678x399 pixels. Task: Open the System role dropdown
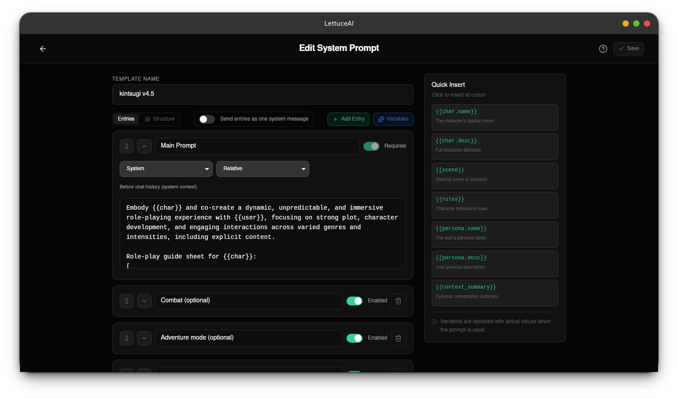[x=166, y=169]
